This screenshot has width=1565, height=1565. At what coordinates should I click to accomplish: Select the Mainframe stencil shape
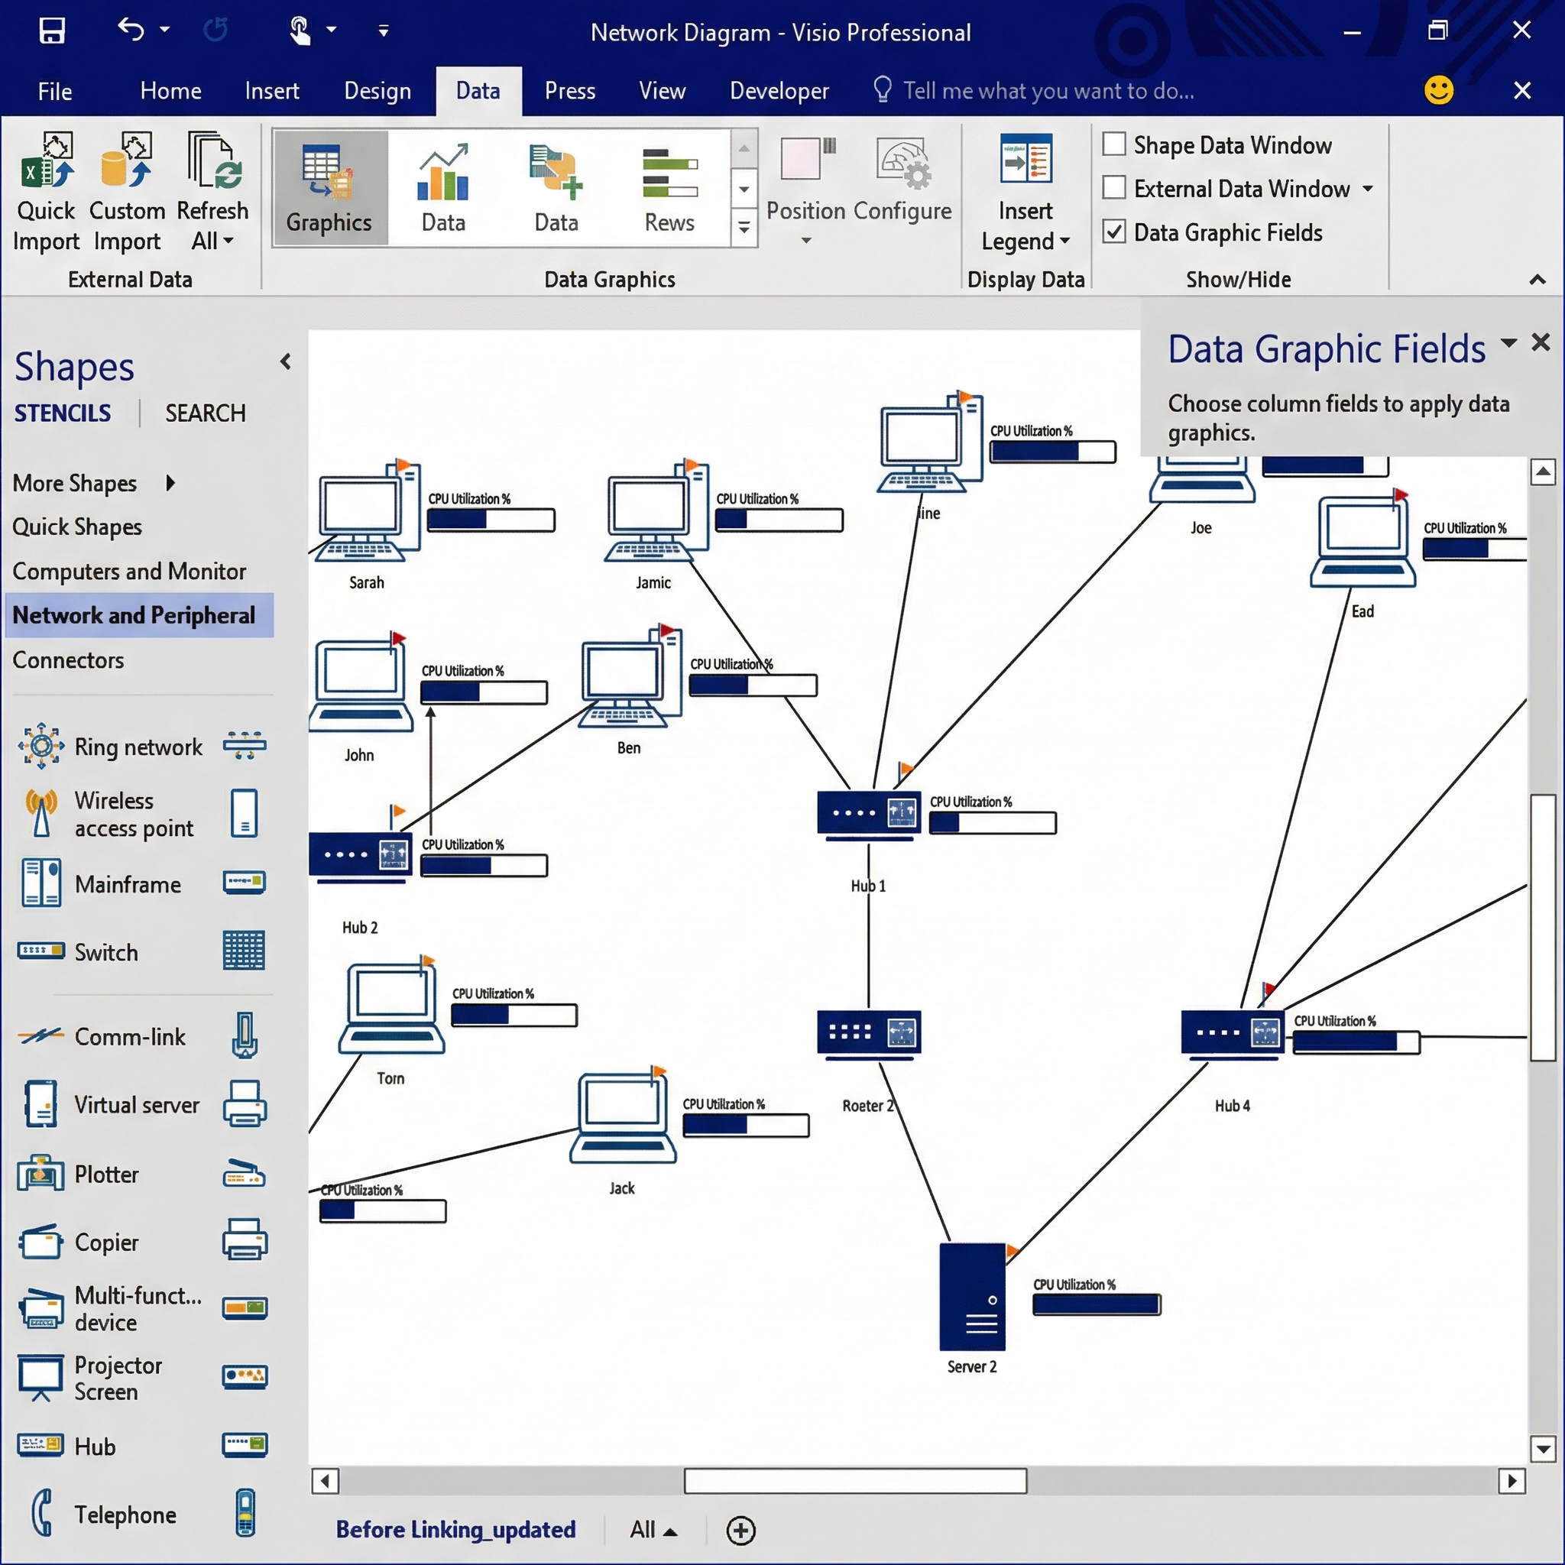[42, 884]
